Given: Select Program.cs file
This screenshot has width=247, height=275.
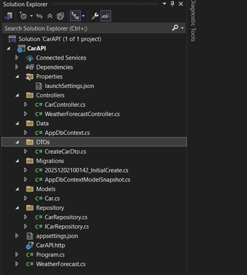Looking at the screenshot, I should [50, 255].
